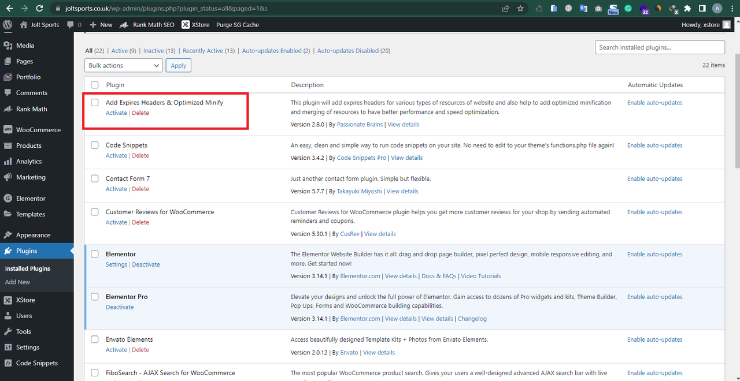This screenshot has width=740, height=381.
Task: Click the Settings sidebar icon
Action: coord(8,348)
